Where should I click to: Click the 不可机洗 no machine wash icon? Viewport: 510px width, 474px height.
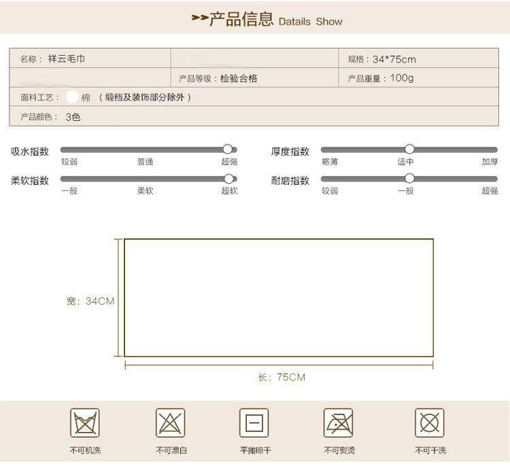(85, 422)
